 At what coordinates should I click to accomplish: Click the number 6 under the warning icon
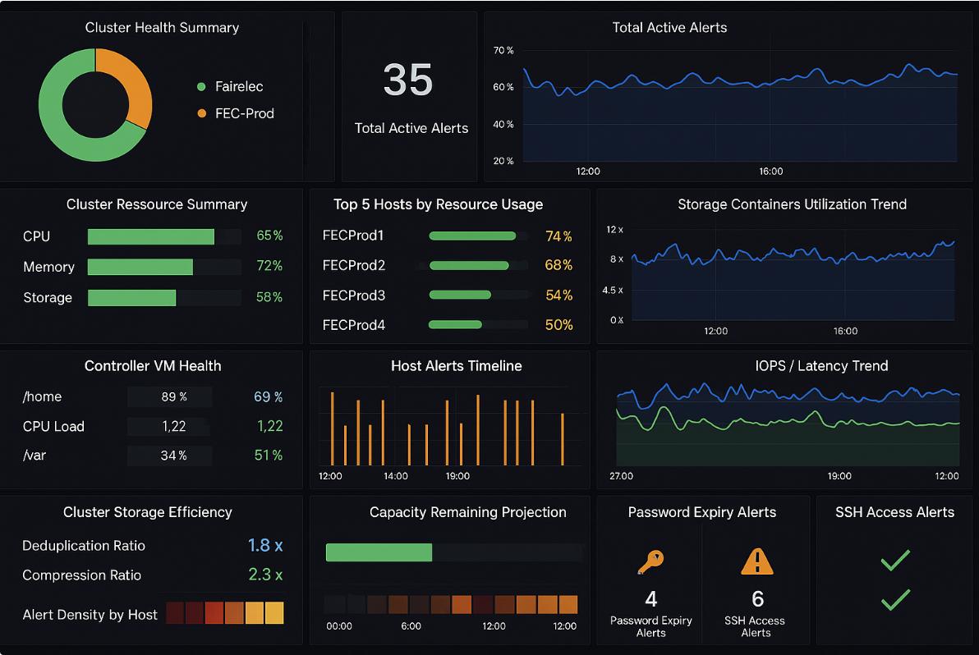click(x=757, y=599)
